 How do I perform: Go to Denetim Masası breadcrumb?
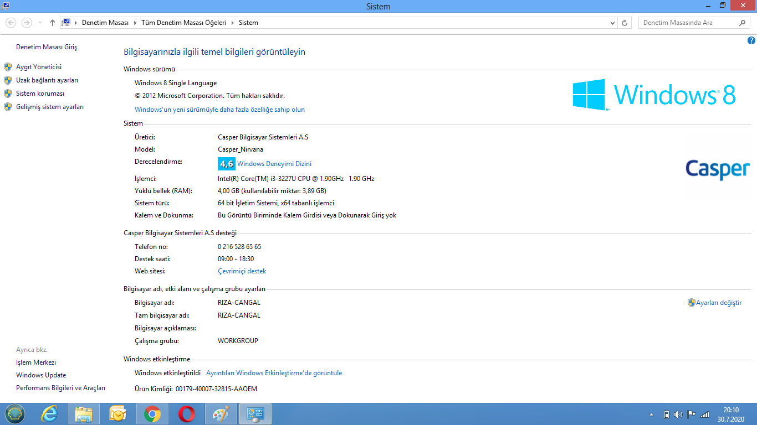coord(105,23)
